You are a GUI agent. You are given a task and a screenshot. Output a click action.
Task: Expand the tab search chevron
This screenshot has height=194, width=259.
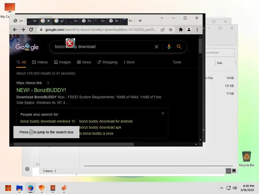tap(162, 18)
